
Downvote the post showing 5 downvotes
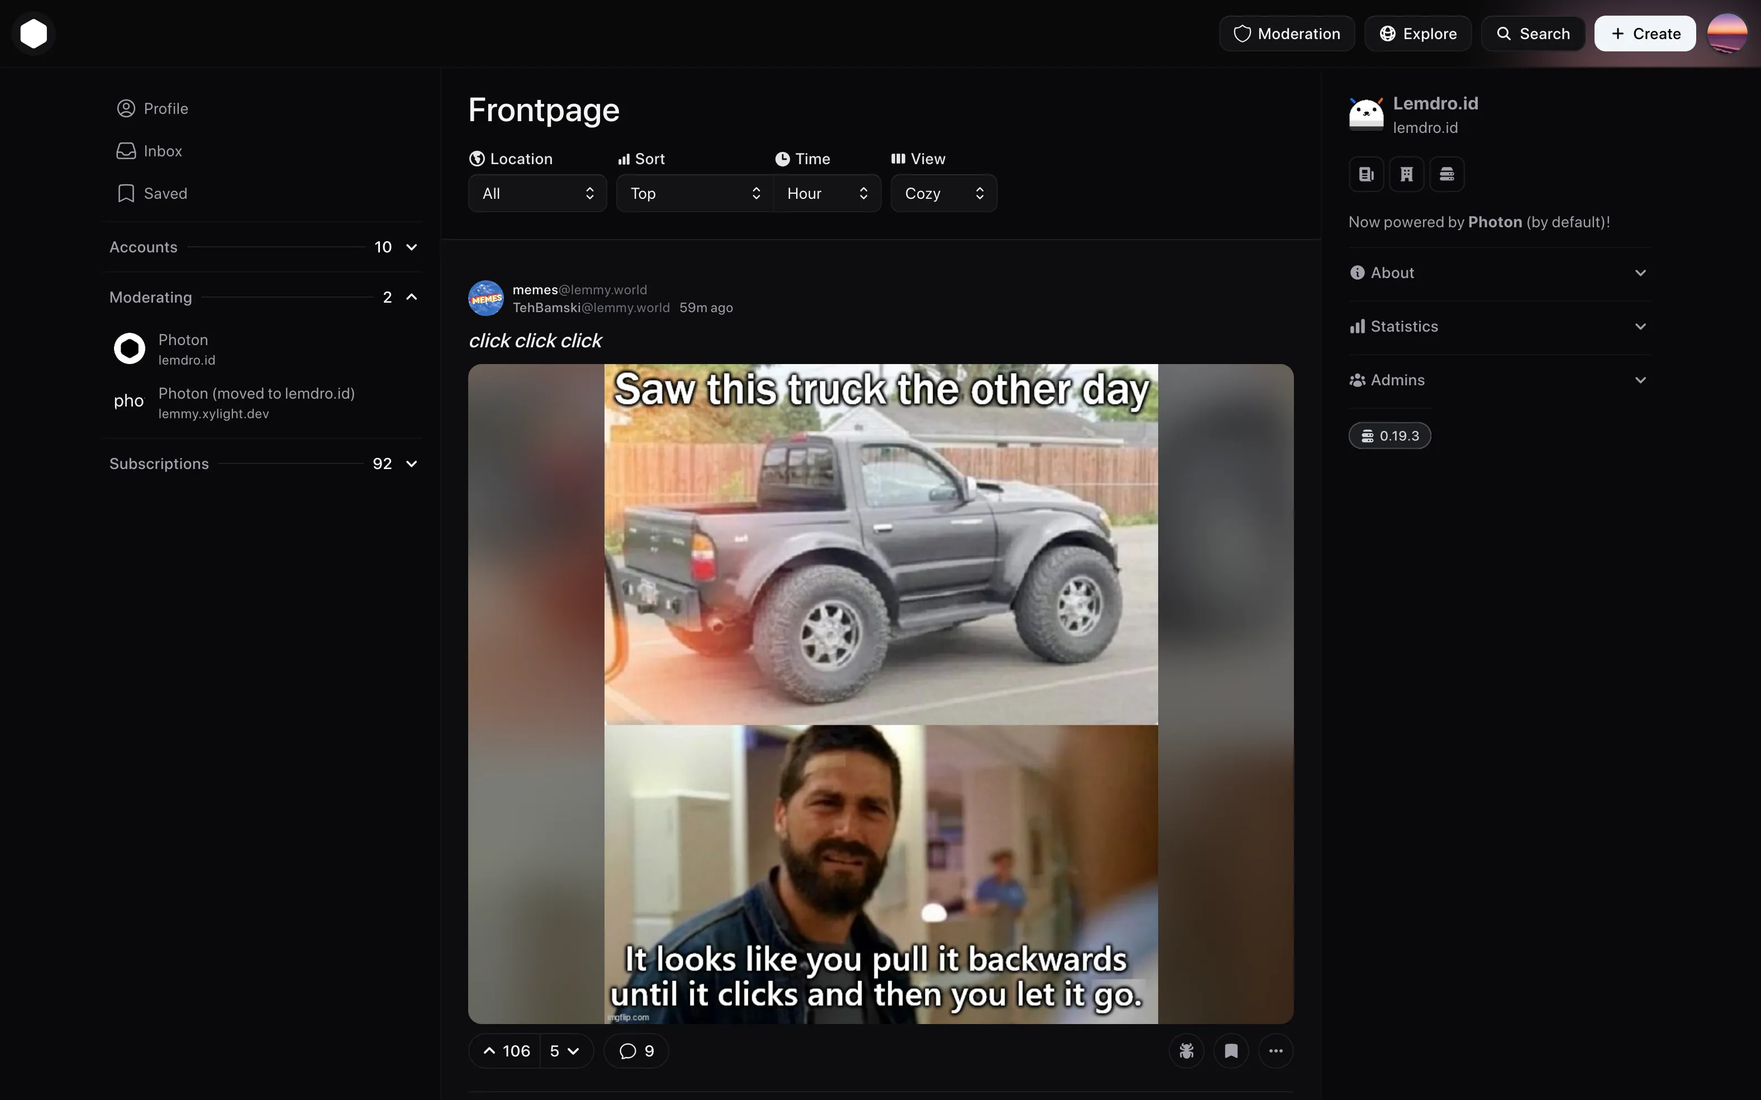566,1050
